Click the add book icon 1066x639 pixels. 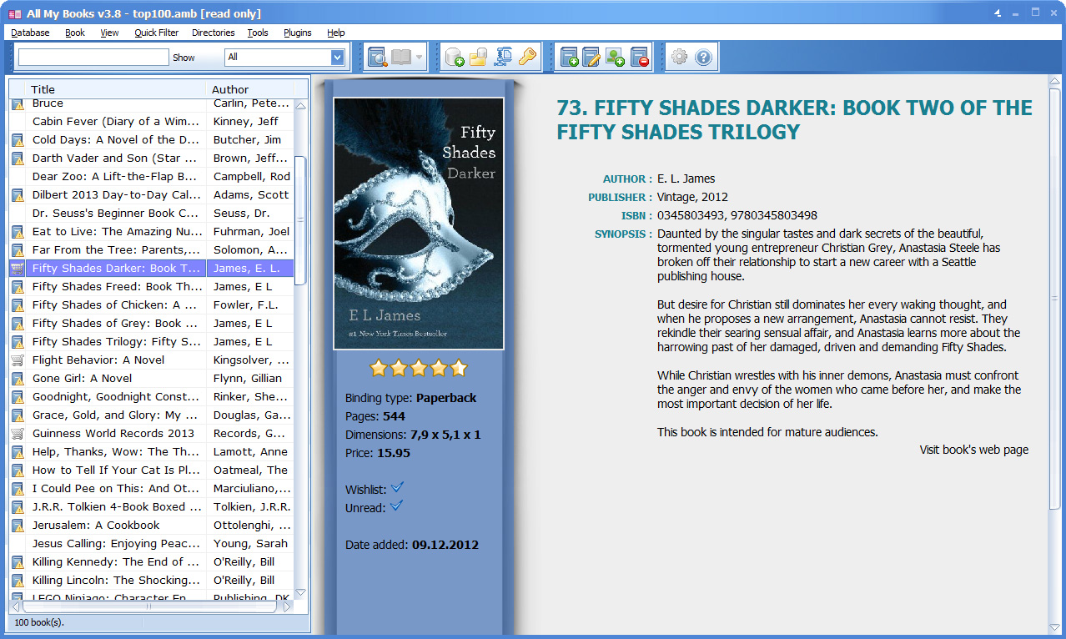tap(569, 58)
